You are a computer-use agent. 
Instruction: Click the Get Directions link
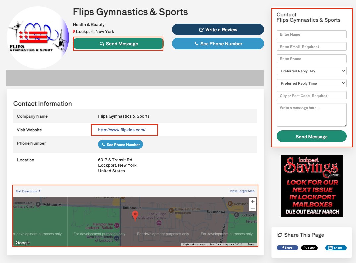[x=28, y=191]
